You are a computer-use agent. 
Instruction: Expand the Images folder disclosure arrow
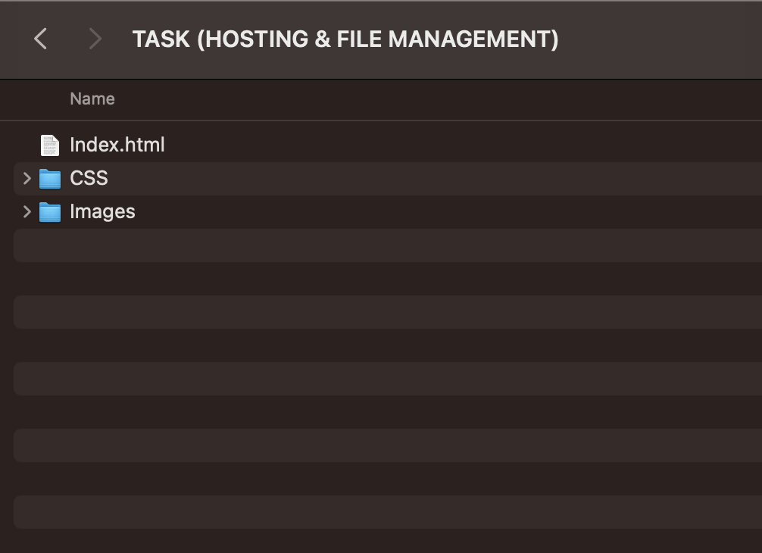(x=27, y=212)
